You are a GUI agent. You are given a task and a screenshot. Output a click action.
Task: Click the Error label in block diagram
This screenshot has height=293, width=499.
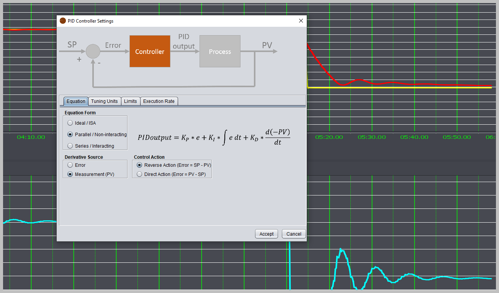(113, 46)
